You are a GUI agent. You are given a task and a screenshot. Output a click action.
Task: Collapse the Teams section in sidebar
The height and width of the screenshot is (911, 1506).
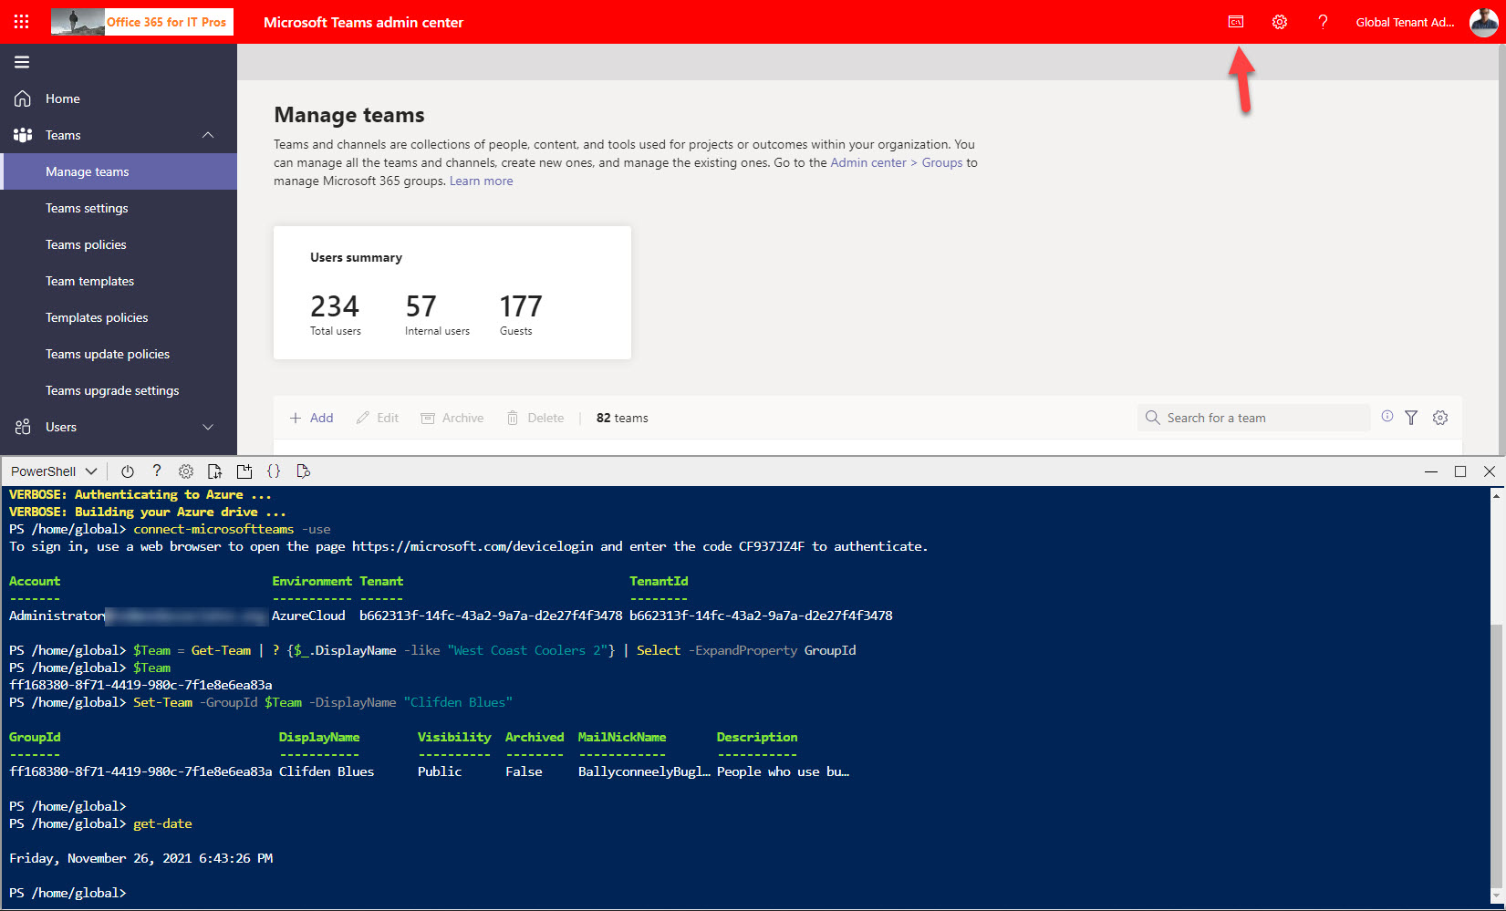208,134
